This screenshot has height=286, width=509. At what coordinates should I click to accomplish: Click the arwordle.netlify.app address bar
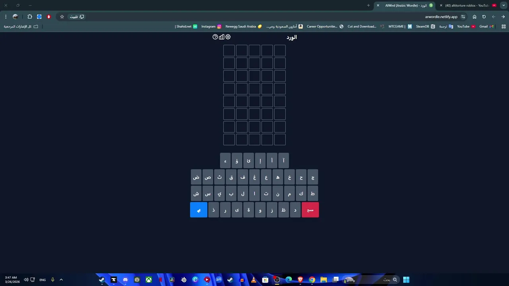pos(441,17)
